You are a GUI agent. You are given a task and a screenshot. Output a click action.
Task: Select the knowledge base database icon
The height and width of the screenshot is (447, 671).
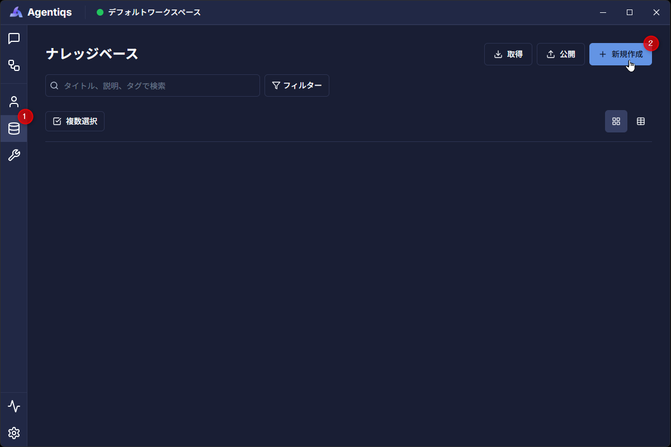tap(14, 129)
